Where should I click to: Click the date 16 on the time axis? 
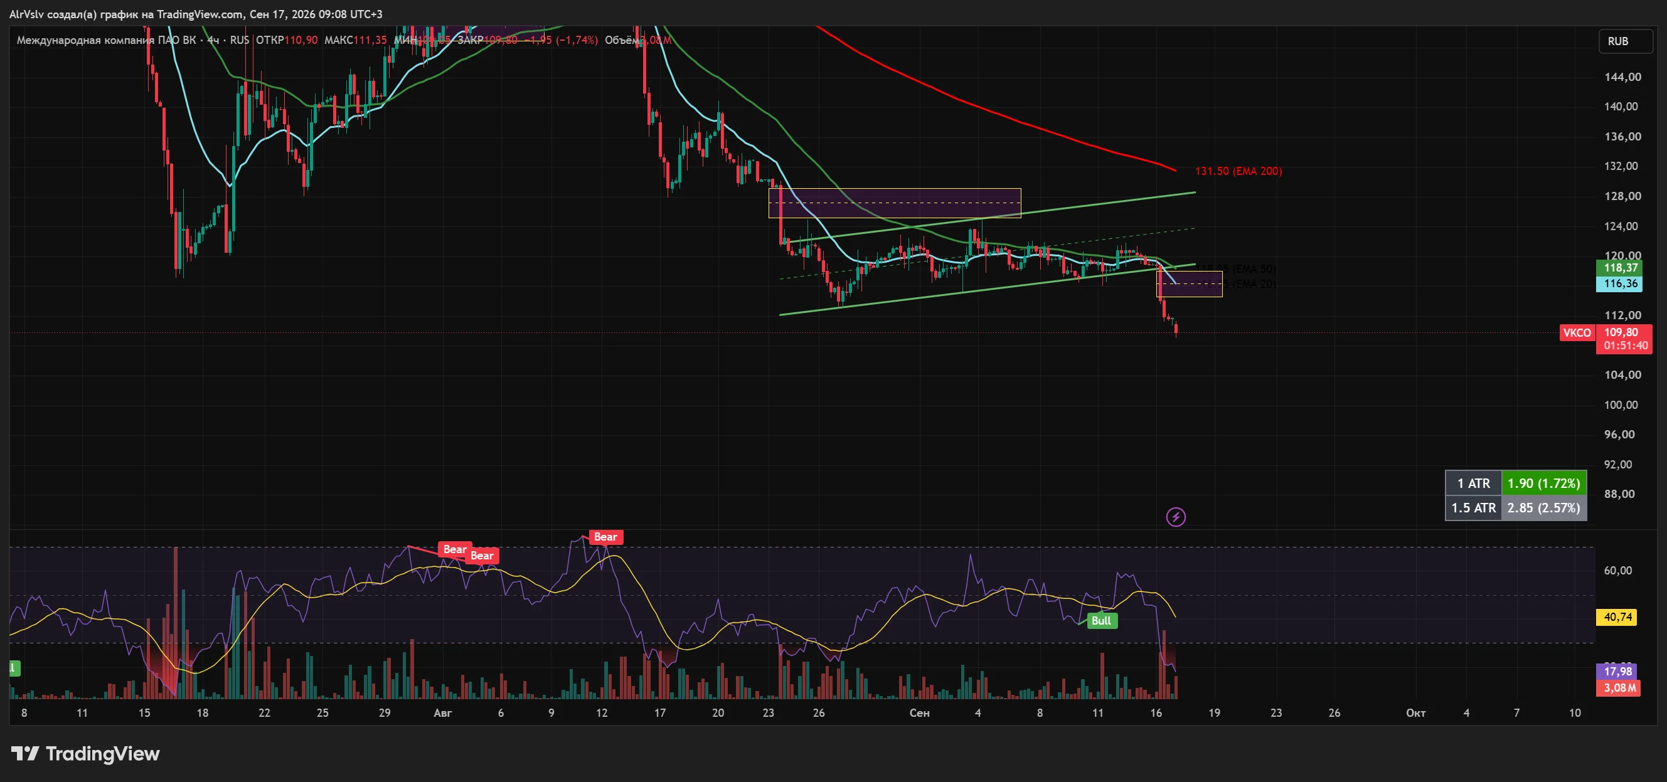click(1156, 713)
